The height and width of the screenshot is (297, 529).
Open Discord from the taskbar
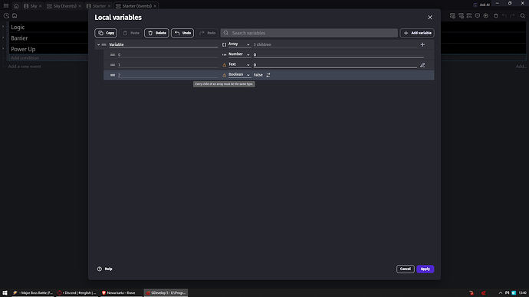pos(77,293)
